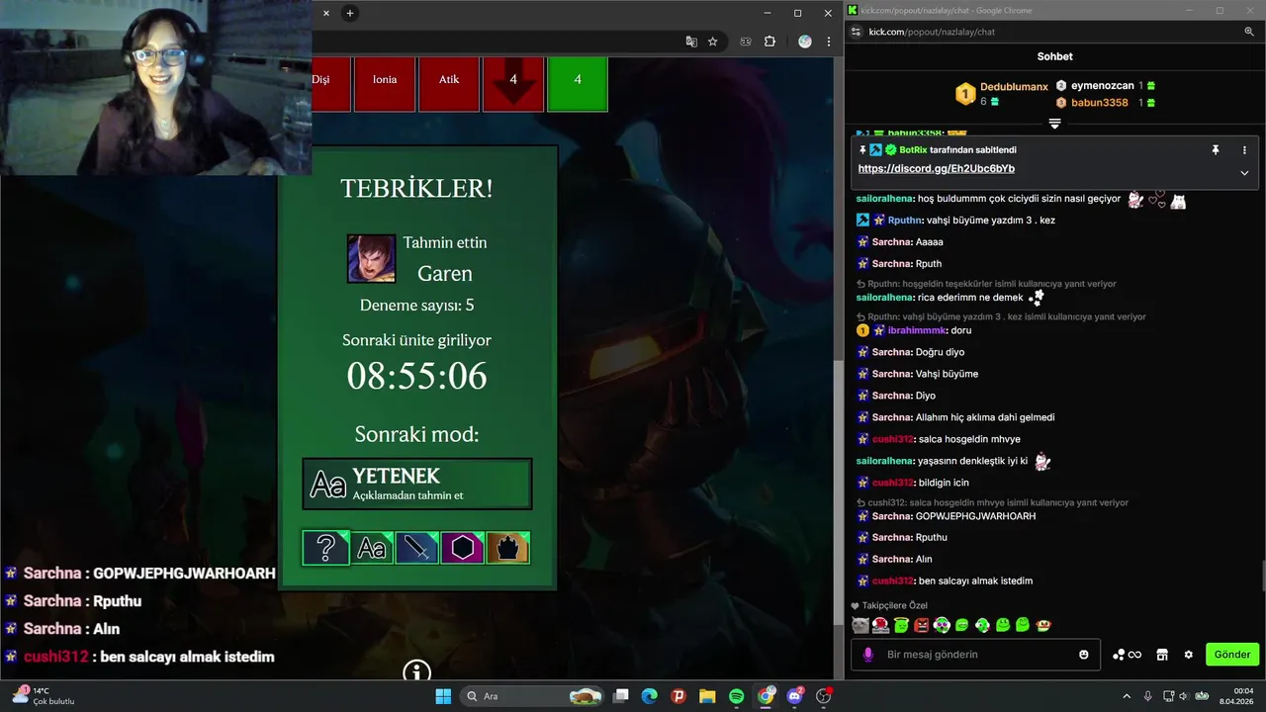Open Spotify from the taskbar
Image resolution: width=1266 pixels, height=712 pixels.
pos(737,696)
